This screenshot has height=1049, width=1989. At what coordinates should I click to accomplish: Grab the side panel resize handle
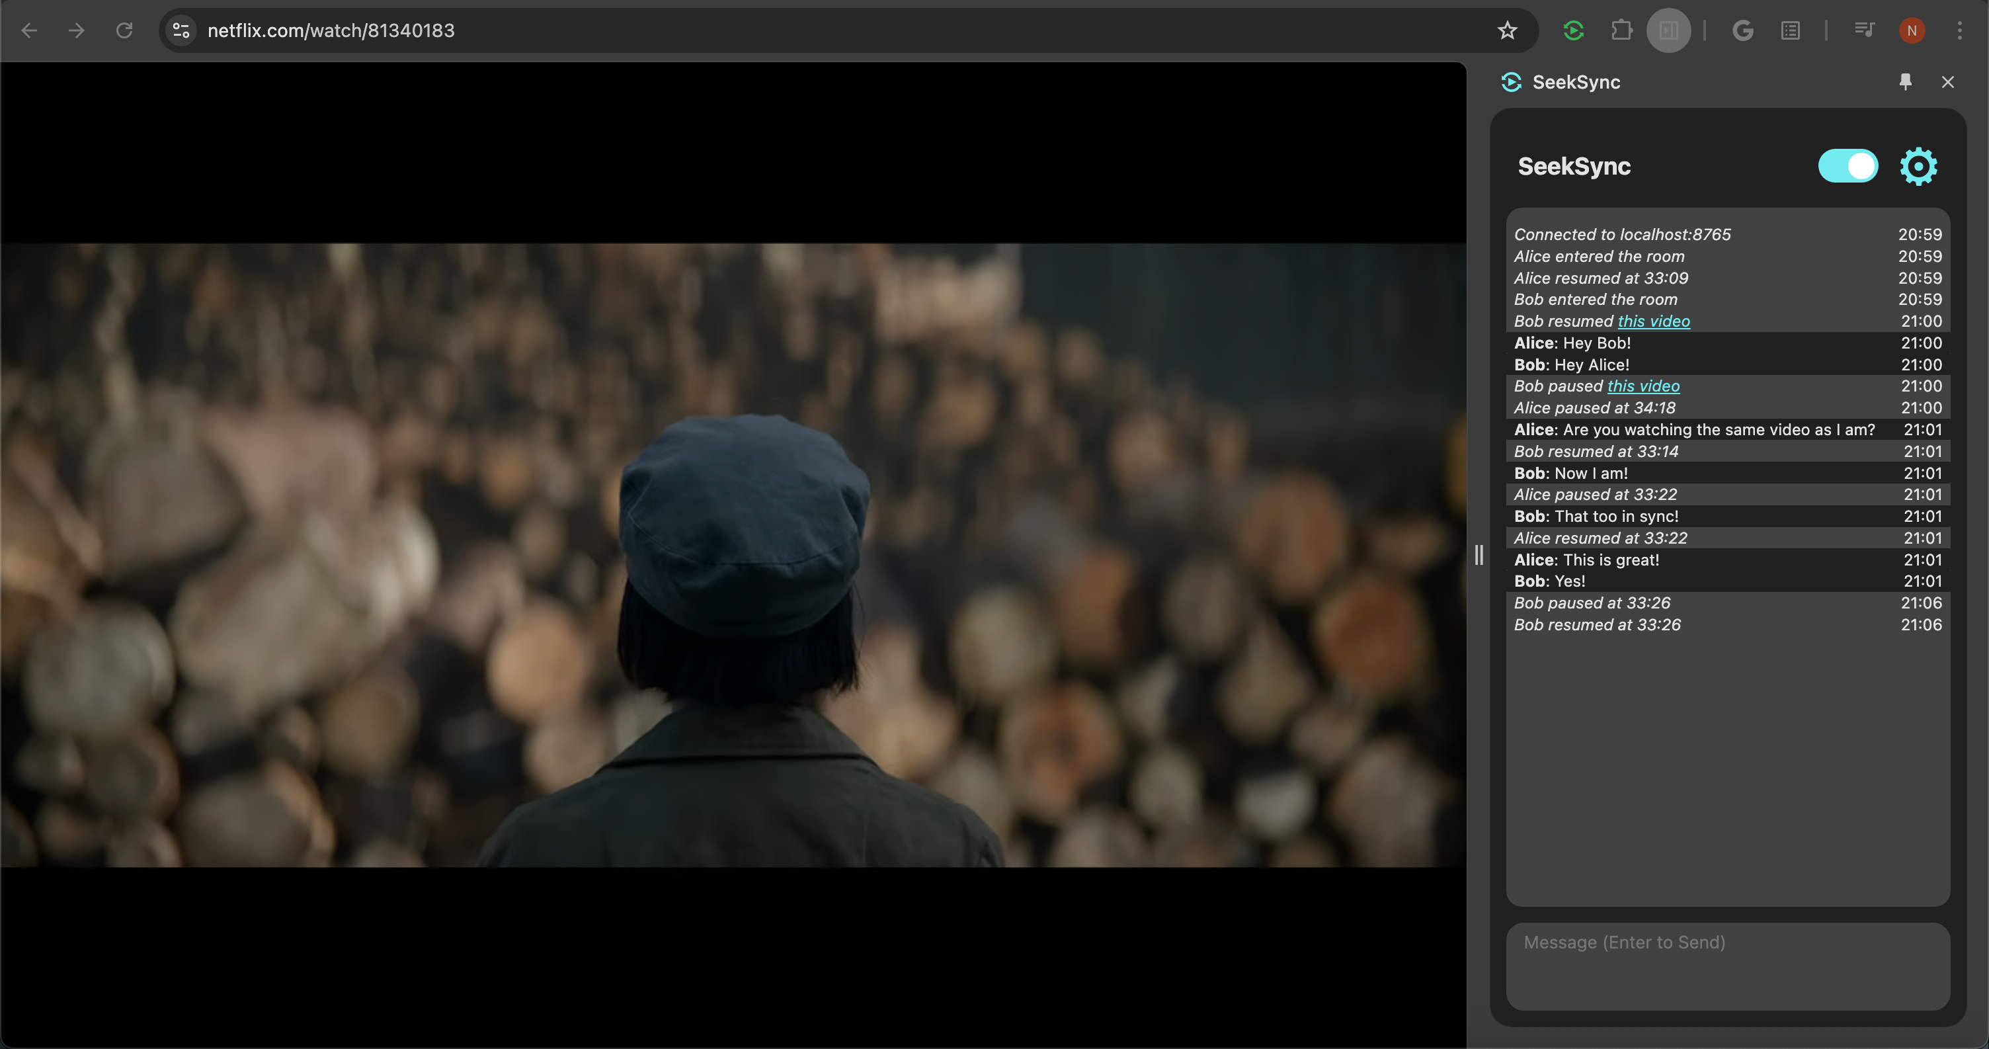(x=1479, y=555)
